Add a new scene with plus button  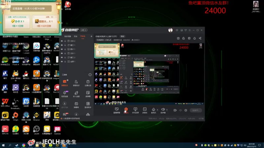[91, 36]
